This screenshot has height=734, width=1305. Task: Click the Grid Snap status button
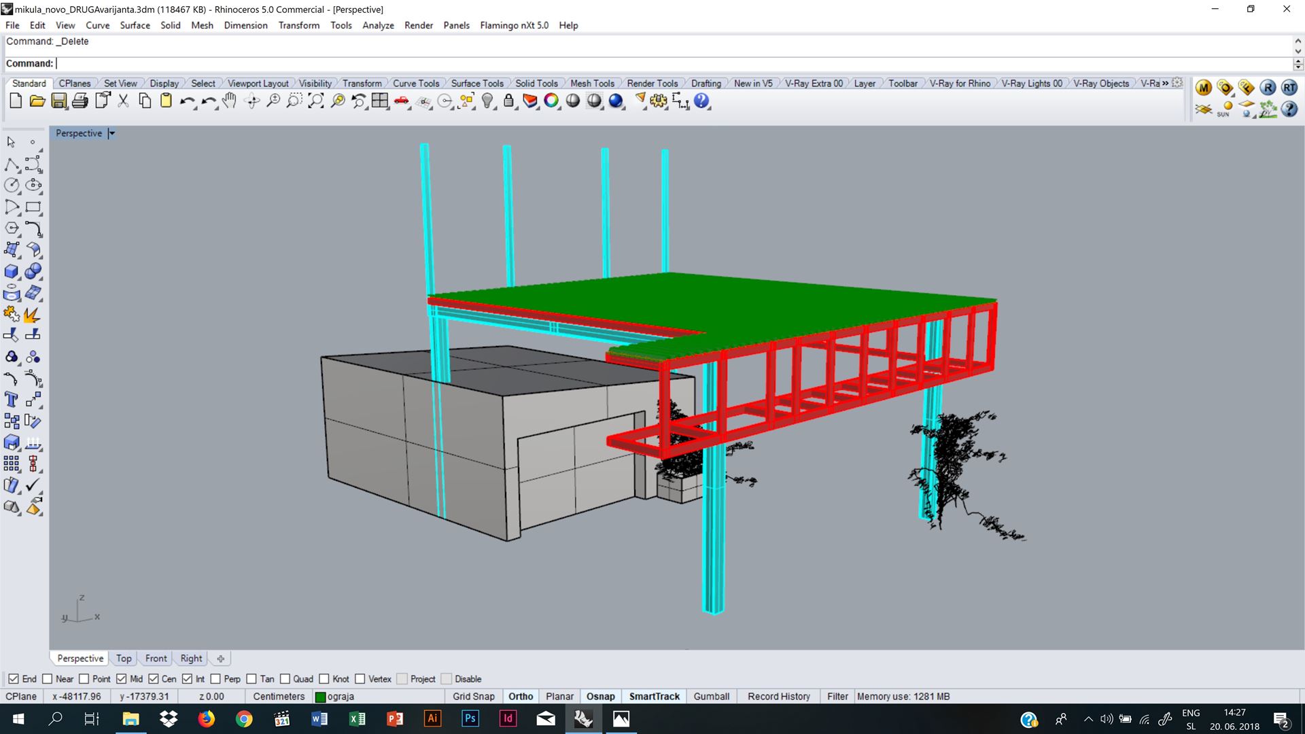473,697
